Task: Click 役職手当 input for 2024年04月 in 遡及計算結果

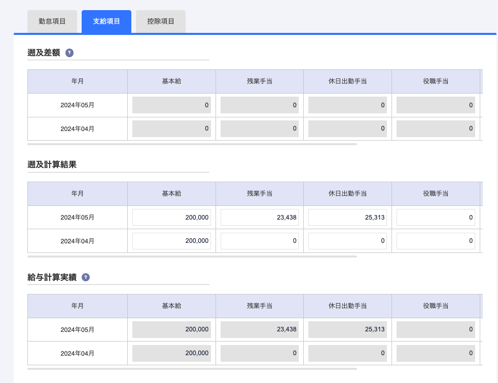Action: [x=436, y=241]
